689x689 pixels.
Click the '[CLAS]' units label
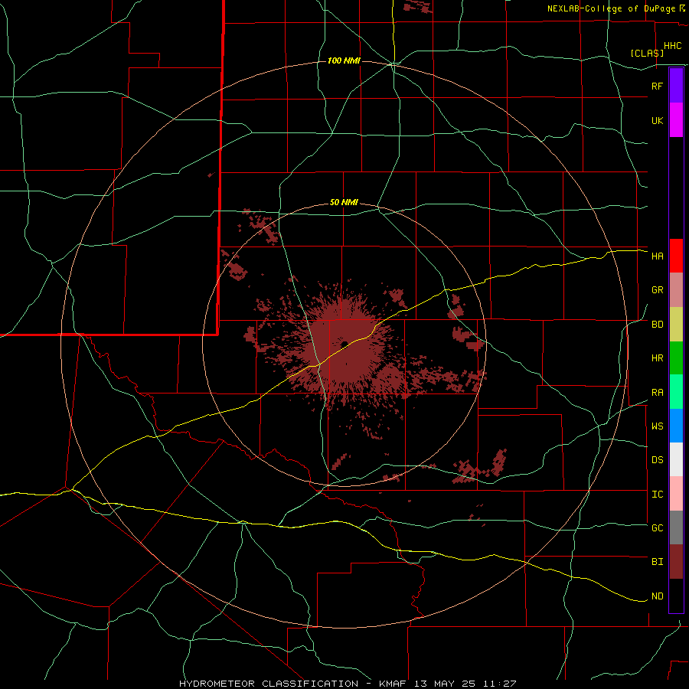(x=647, y=53)
